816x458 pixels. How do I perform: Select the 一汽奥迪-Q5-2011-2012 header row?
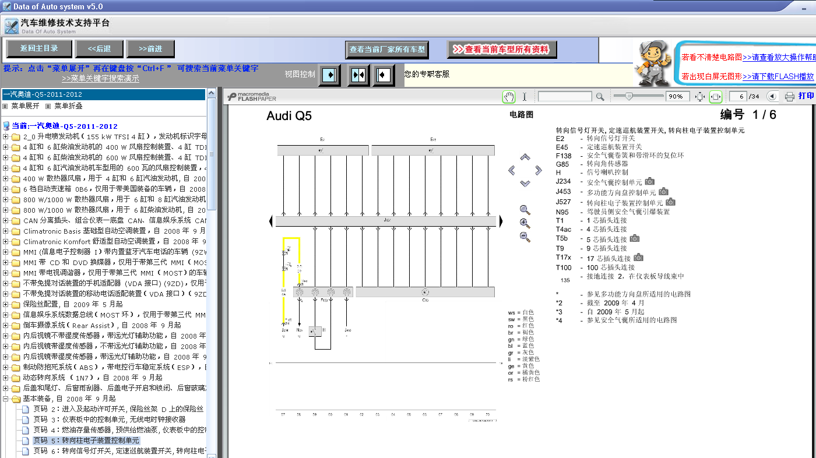click(x=104, y=94)
